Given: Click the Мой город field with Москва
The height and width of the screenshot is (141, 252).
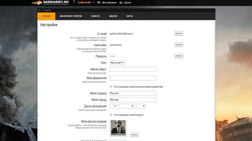Looking at the screenshot, I should click(133, 99).
